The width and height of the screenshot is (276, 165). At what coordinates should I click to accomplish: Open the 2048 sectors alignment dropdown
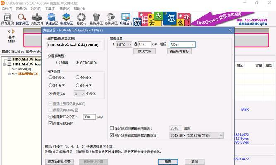pyautogui.click(x=197, y=135)
